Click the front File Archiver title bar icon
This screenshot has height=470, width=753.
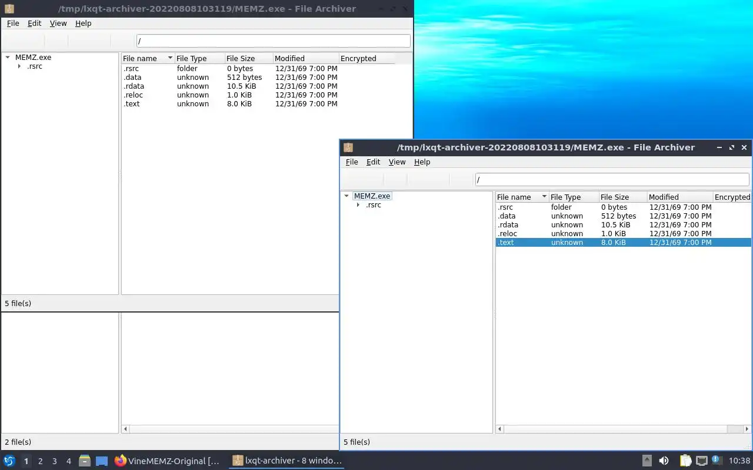pyautogui.click(x=348, y=147)
